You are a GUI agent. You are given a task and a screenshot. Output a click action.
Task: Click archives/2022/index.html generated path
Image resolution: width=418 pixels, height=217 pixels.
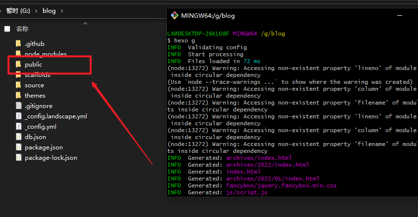coord(268,165)
